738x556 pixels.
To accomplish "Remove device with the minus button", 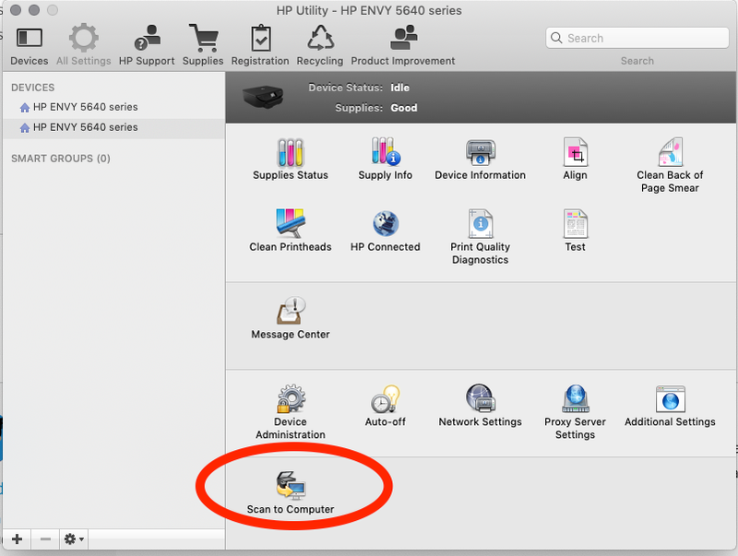I will [45, 539].
